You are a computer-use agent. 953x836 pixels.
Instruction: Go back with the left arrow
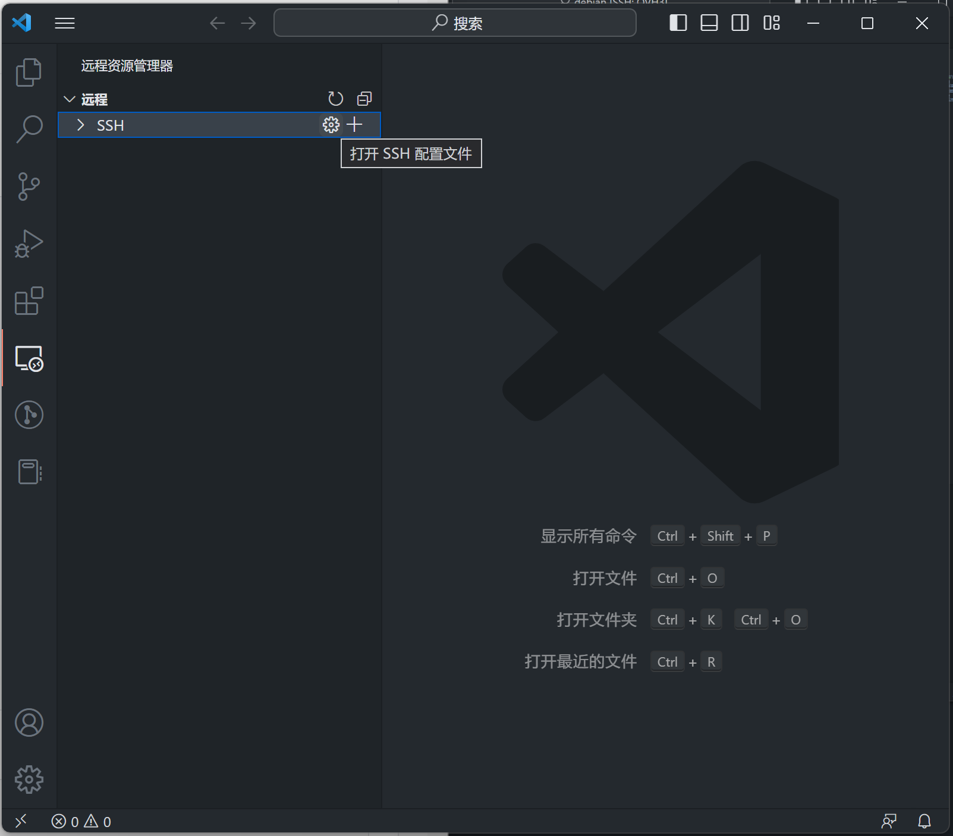click(x=218, y=23)
